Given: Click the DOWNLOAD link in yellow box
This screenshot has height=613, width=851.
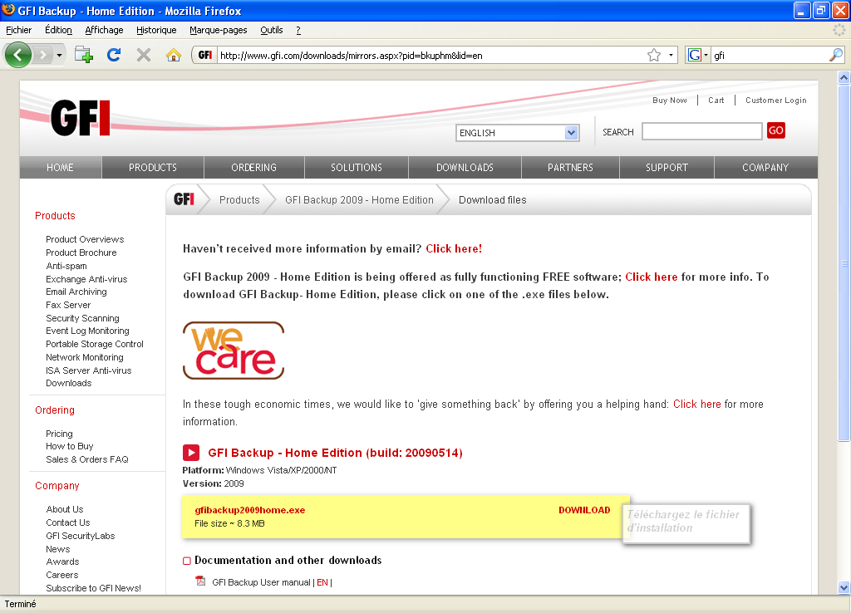Looking at the screenshot, I should pyautogui.click(x=584, y=510).
